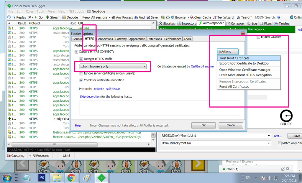
Task: Click the chat settings gear icon
Action: click(x=288, y=169)
